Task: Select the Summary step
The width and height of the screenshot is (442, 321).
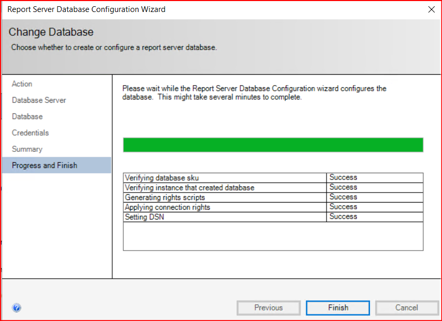Action: pyautogui.click(x=27, y=149)
